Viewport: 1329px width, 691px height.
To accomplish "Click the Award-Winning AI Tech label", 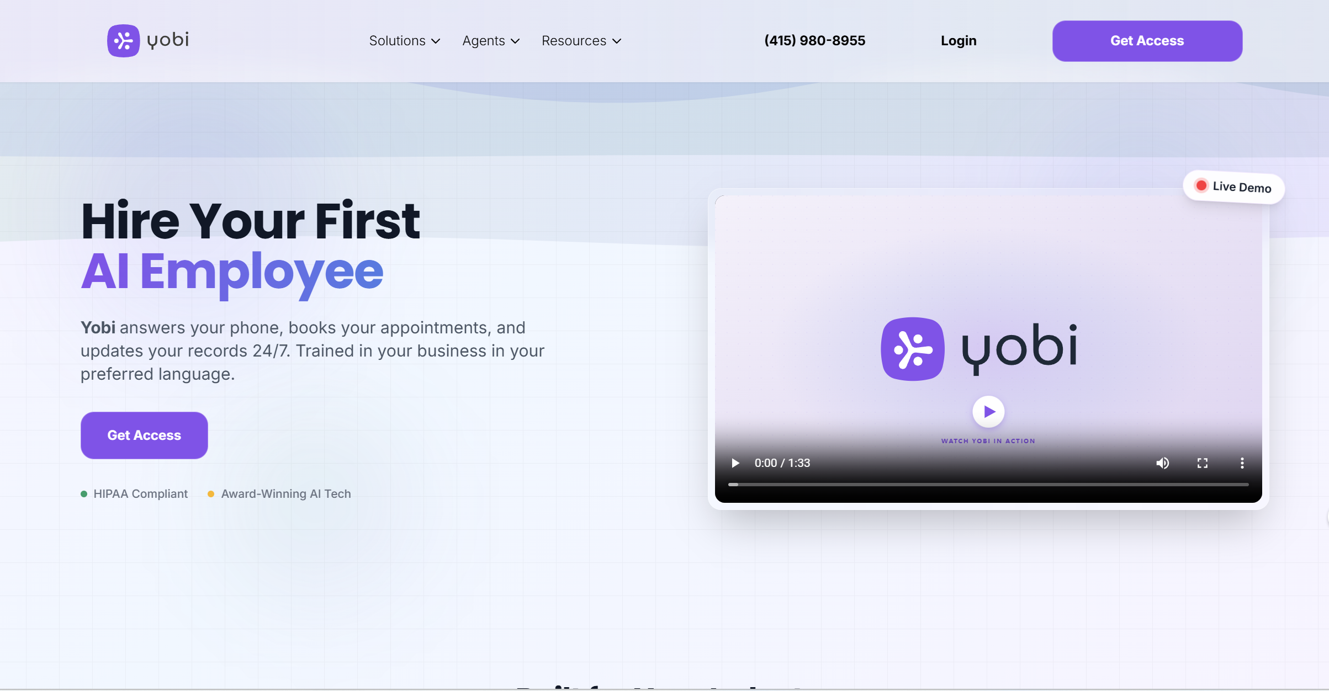I will point(286,494).
